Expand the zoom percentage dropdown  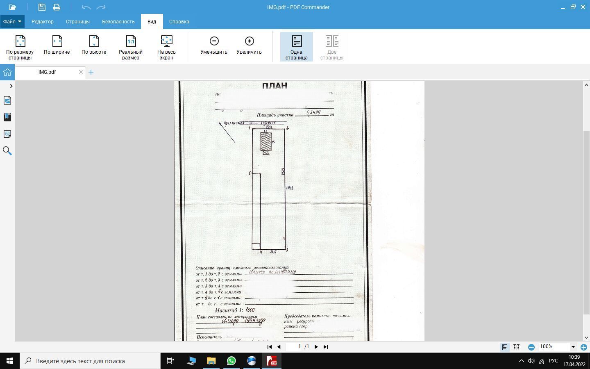[573, 347]
